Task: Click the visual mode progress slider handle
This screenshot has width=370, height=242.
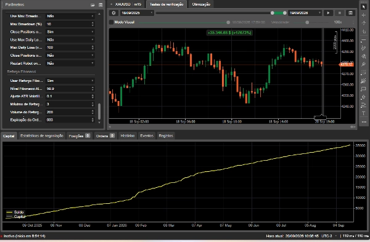Action: [x=228, y=22]
